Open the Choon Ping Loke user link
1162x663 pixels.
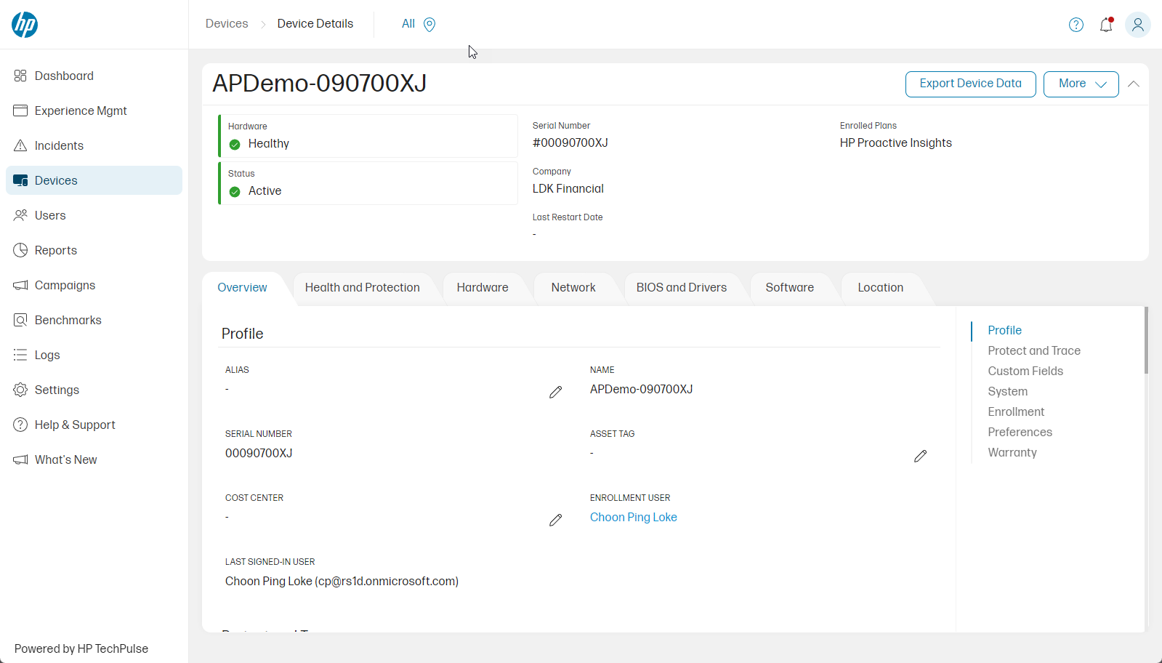[x=633, y=518]
